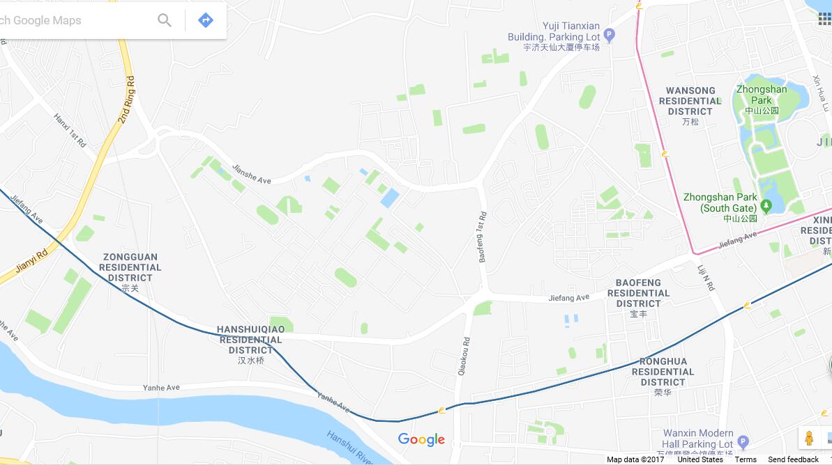832x465 pixels.
Task: Click Zhongshan Park South Gate marker
Action: pyautogui.click(x=766, y=205)
